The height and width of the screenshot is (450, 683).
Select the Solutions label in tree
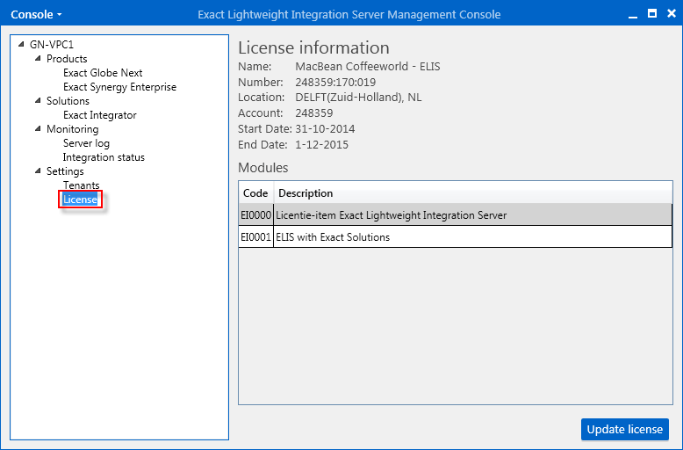pos(68,101)
